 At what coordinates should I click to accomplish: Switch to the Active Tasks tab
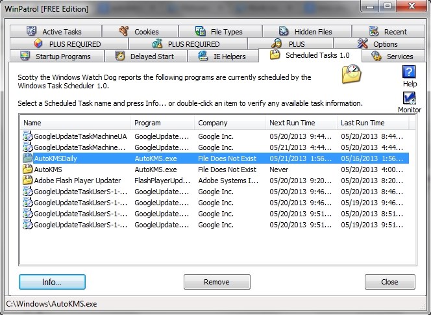(x=56, y=31)
